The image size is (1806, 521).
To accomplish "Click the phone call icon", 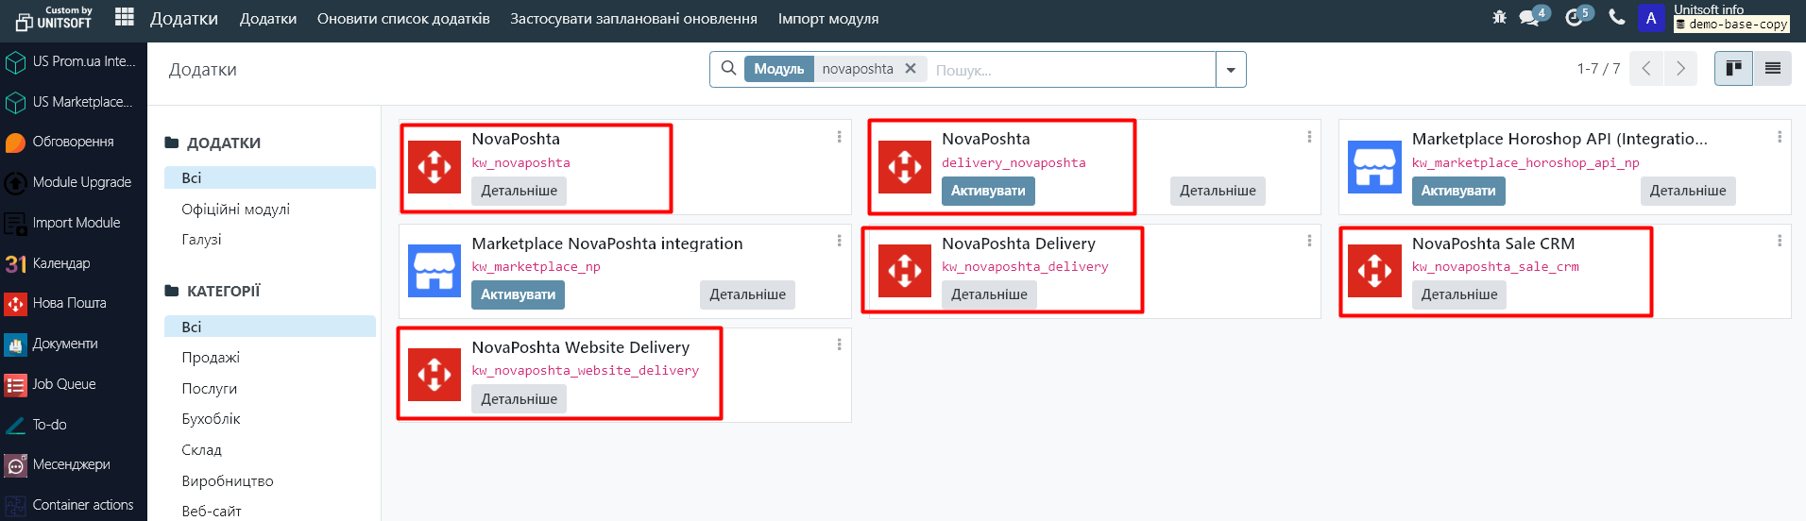I will 1617,17.
